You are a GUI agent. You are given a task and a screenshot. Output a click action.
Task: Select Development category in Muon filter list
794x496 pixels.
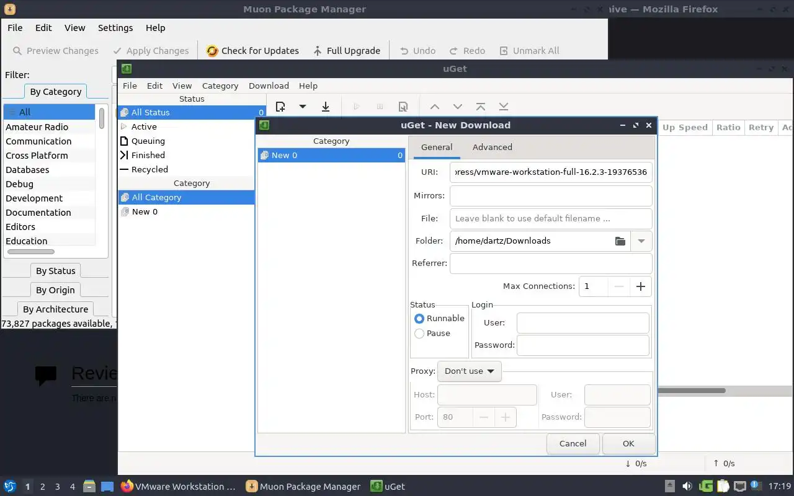tap(49, 198)
